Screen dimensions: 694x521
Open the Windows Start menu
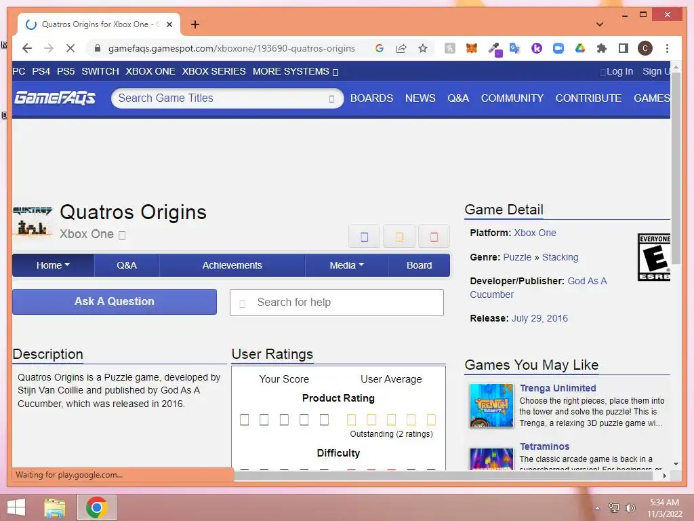[16, 507]
